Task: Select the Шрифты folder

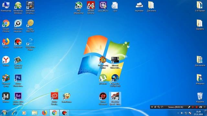Action: click(x=200, y=25)
